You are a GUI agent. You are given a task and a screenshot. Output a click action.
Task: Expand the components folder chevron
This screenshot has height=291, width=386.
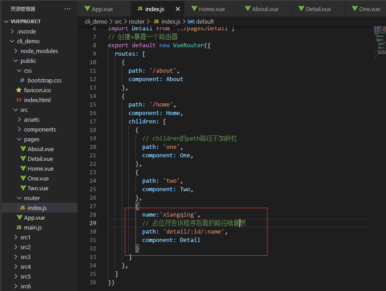coord(20,130)
